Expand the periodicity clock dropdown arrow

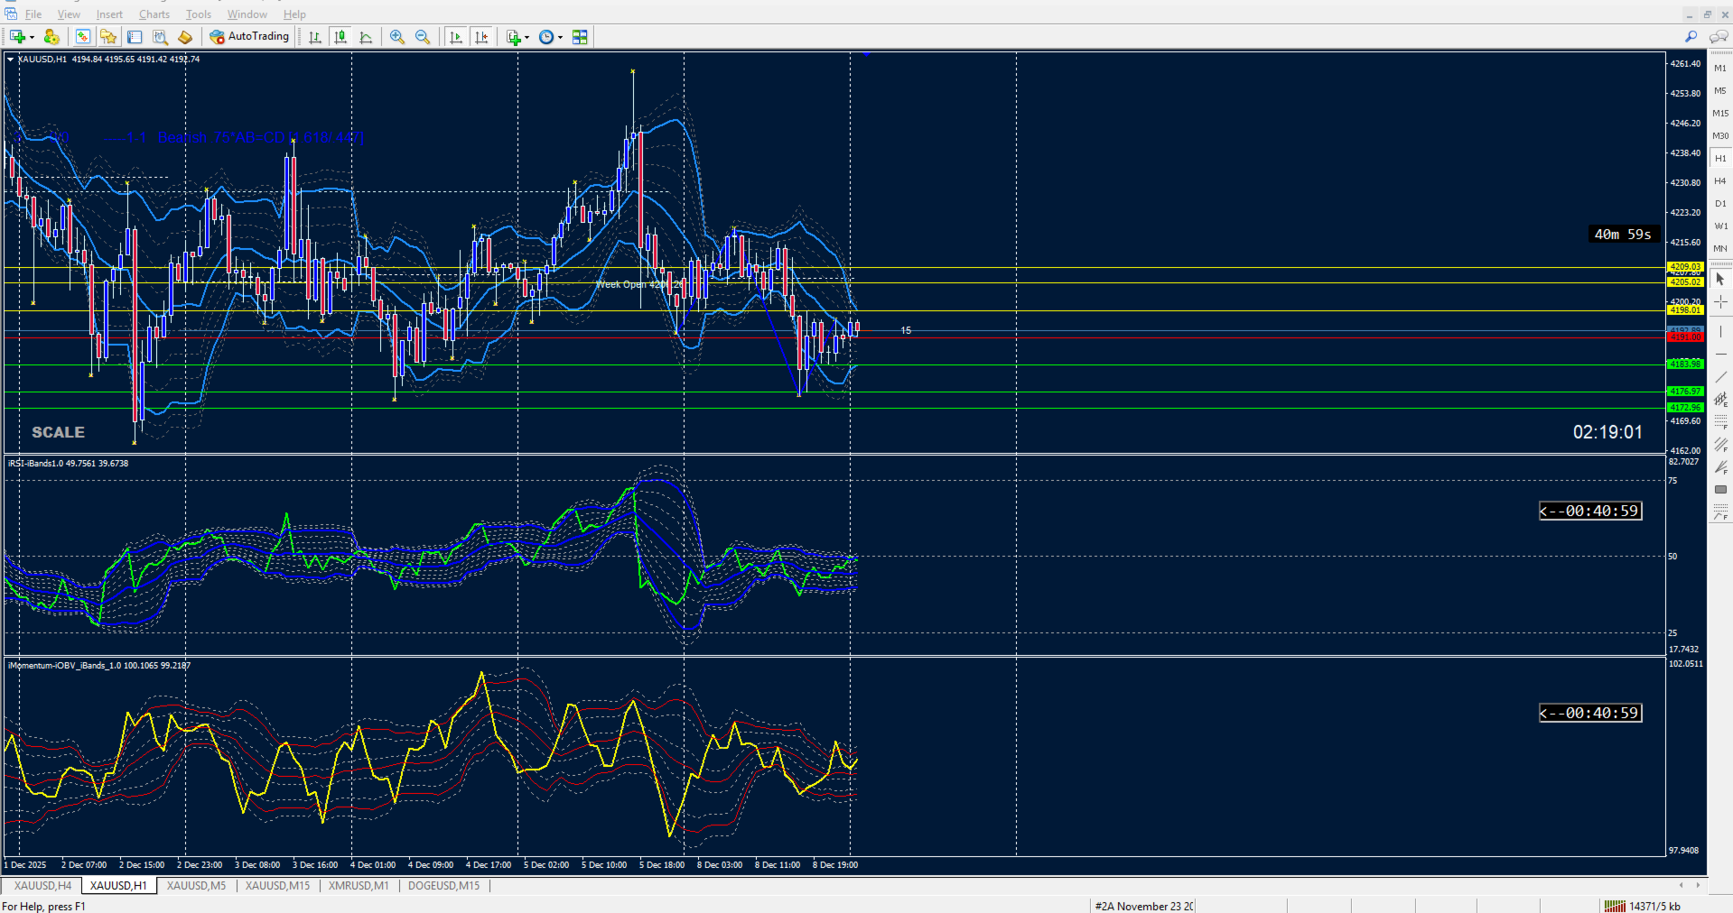click(x=560, y=37)
